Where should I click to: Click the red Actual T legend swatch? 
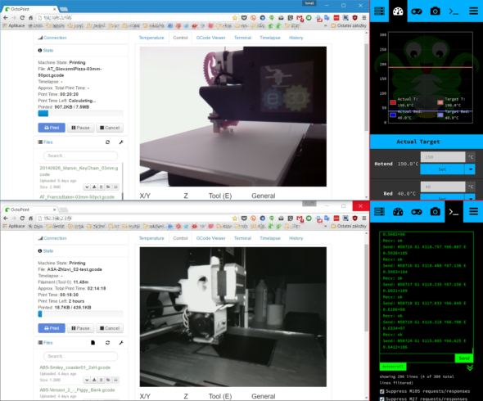click(x=393, y=102)
